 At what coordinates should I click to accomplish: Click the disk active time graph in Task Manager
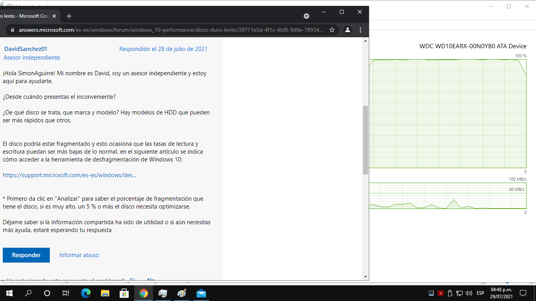(x=448, y=114)
